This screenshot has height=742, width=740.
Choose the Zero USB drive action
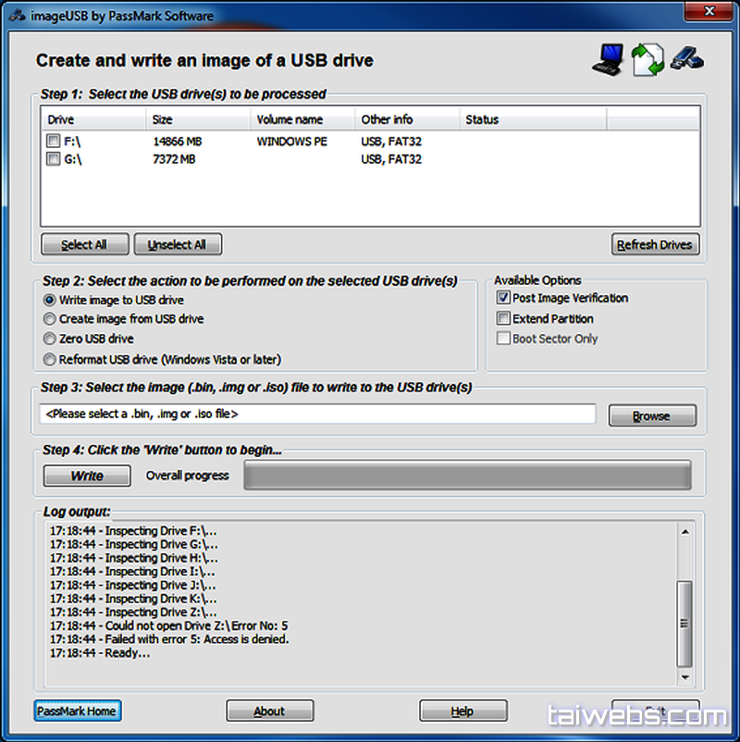pyautogui.click(x=49, y=339)
